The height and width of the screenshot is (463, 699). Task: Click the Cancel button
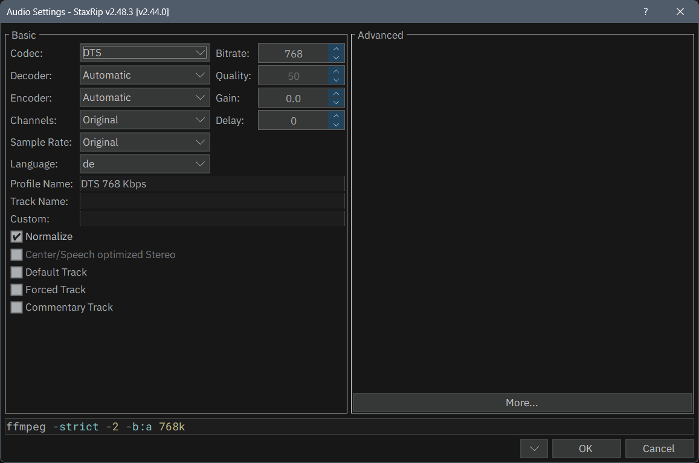click(x=659, y=448)
